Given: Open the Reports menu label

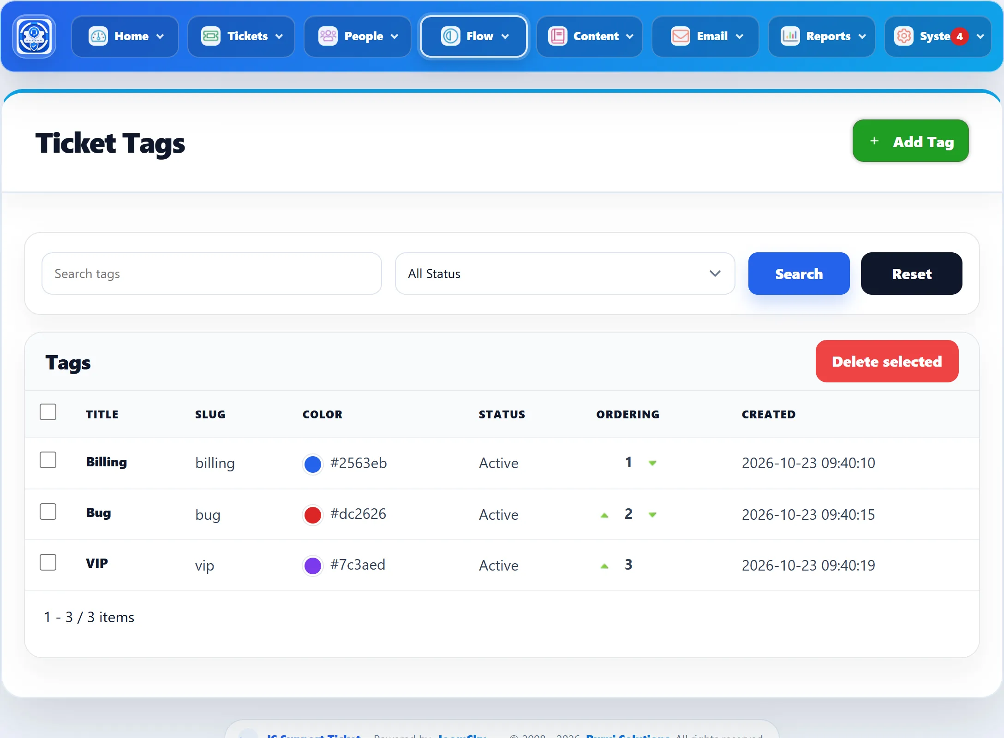Looking at the screenshot, I should pyautogui.click(x=828, y=36).
